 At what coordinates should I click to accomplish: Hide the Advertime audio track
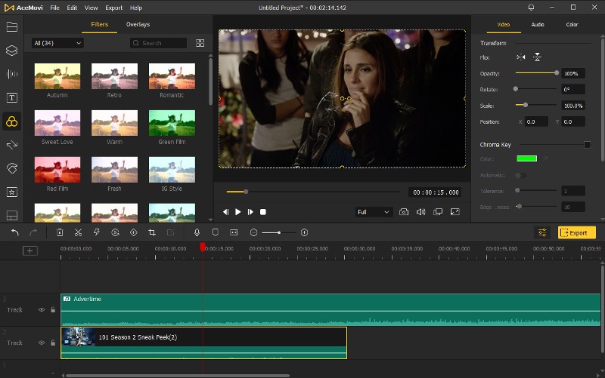(x=42, y=310)
